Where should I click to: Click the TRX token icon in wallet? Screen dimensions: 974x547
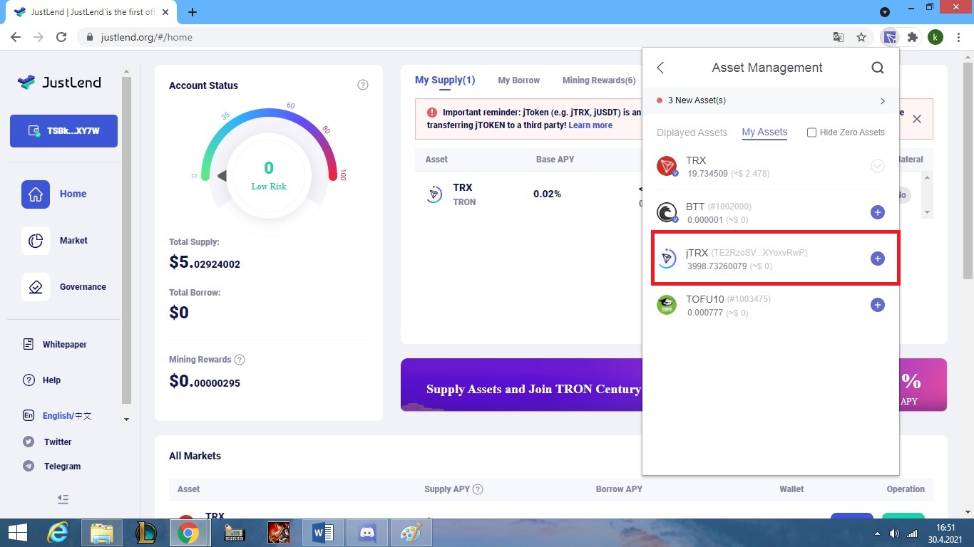click(667, 166)
